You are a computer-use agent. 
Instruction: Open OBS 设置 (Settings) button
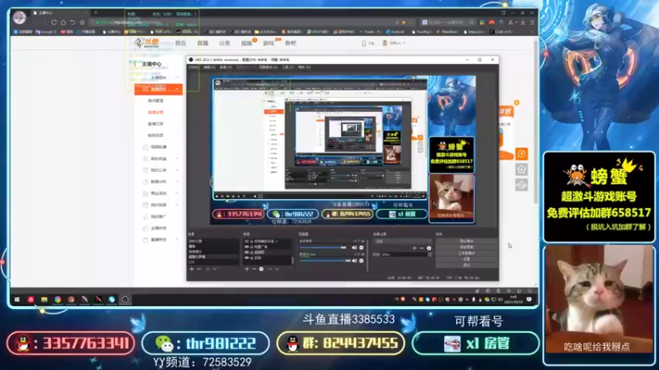pos(466,259)
